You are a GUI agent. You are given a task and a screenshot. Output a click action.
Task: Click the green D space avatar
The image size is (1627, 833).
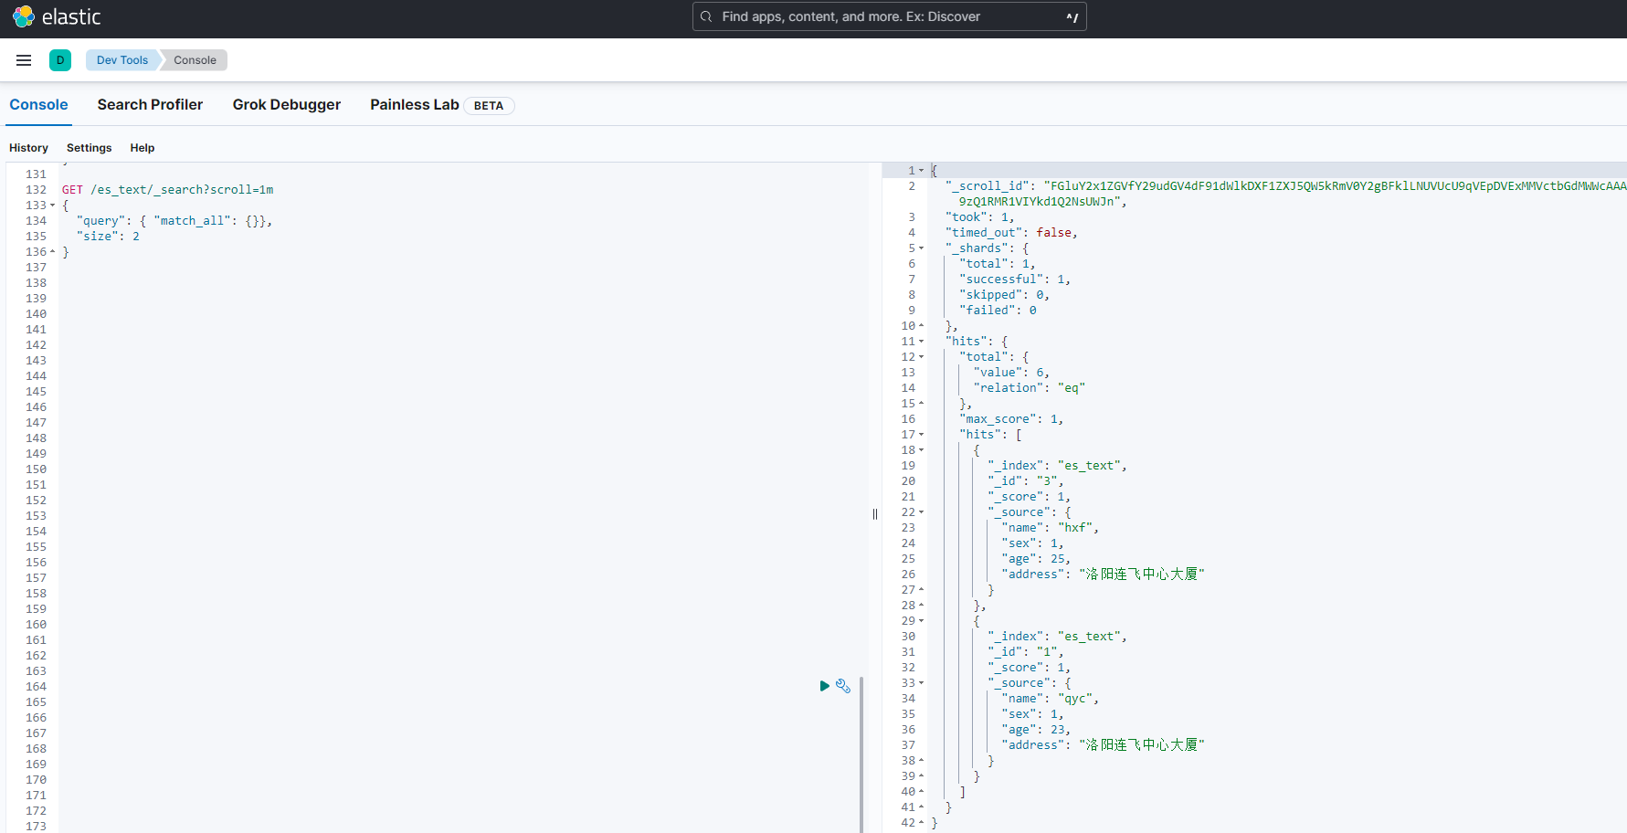(x=60, y=60)
